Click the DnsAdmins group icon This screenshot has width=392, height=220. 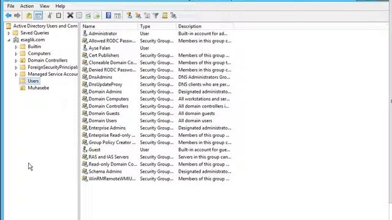(85, 77)
